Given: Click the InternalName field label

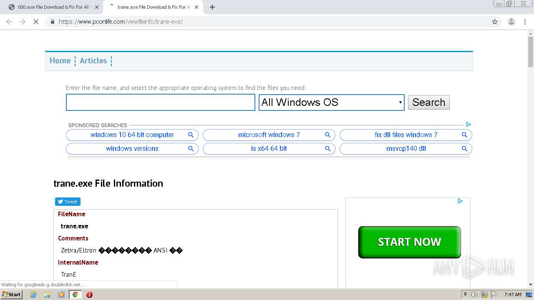Looking at the screenshot, I should (x=78, y=262).
